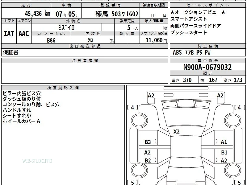Click the X2 mark on the windshield
The height and width of the screenshot is (185, 247).
coord(176,132)
